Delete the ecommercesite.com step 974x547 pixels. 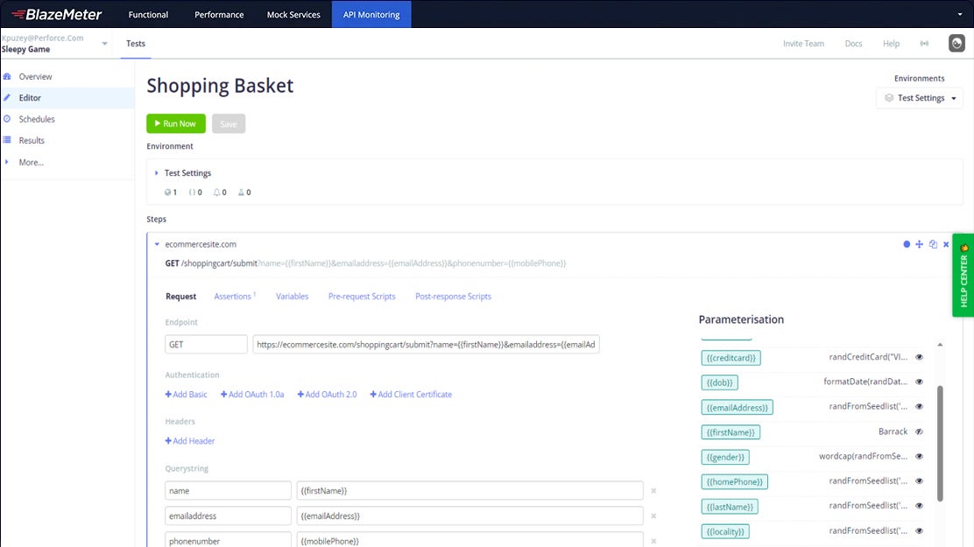pos(946,244)
